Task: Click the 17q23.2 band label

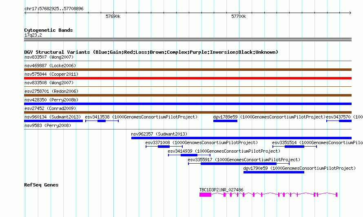Action: point(33,35)
